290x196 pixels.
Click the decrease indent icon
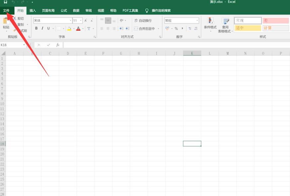pos(121,29)
